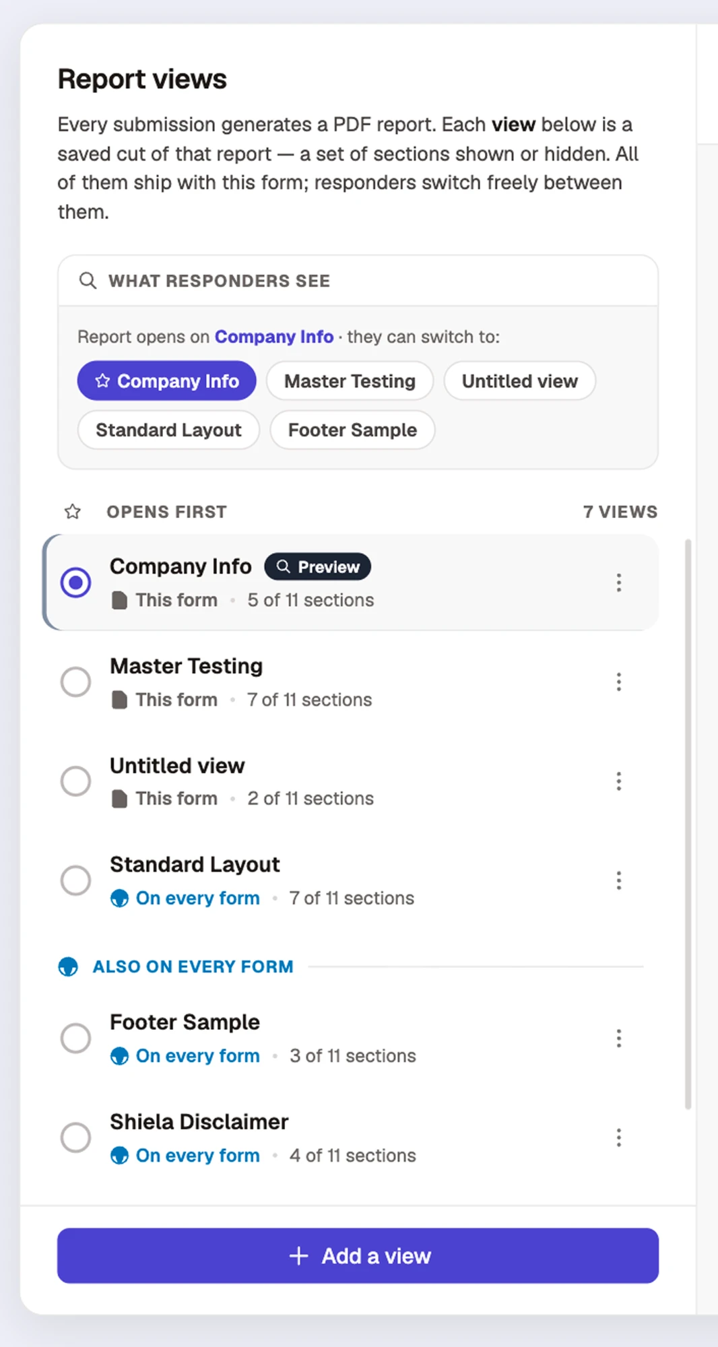Click the globe icon beside Also On Every Form

pos(68,966)
